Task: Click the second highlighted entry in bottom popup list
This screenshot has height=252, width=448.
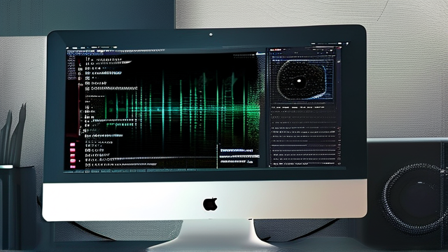Action: pyautogui.click(x=239, y=156)
